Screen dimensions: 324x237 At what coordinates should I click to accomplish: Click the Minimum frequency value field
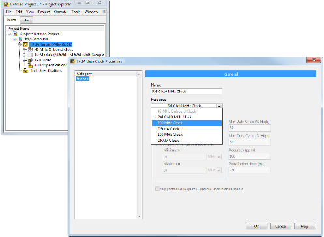pos(184,157)
